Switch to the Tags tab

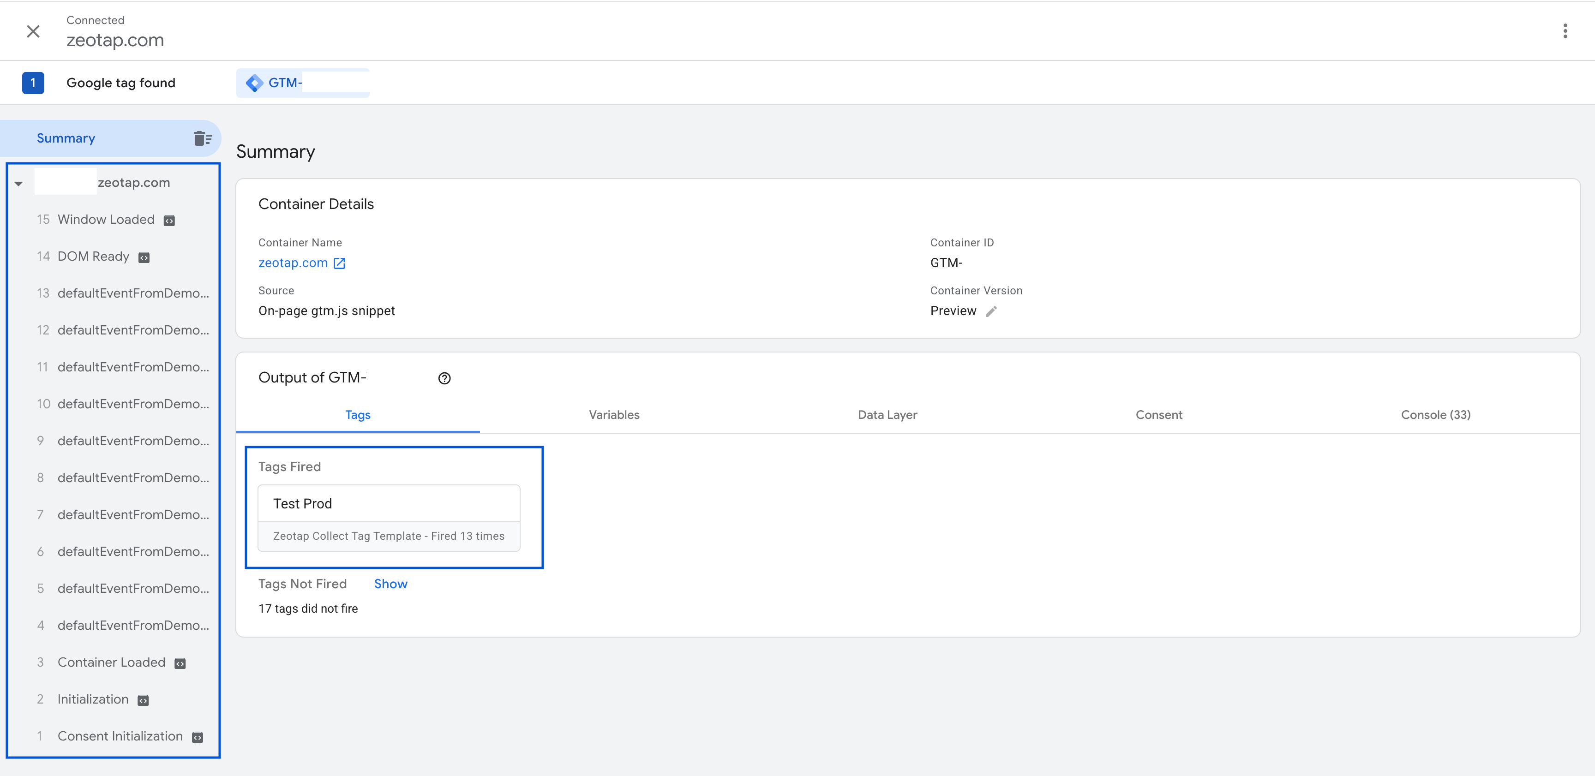(x=358, y=415)
